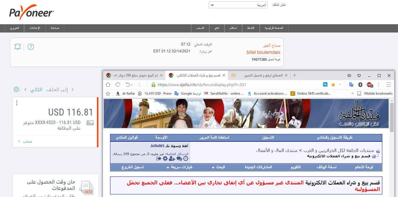Image resolution: width=398 pixels, height=197 pixels.
Task: Click the forum logout arrow icon
Action: [159, 159]
